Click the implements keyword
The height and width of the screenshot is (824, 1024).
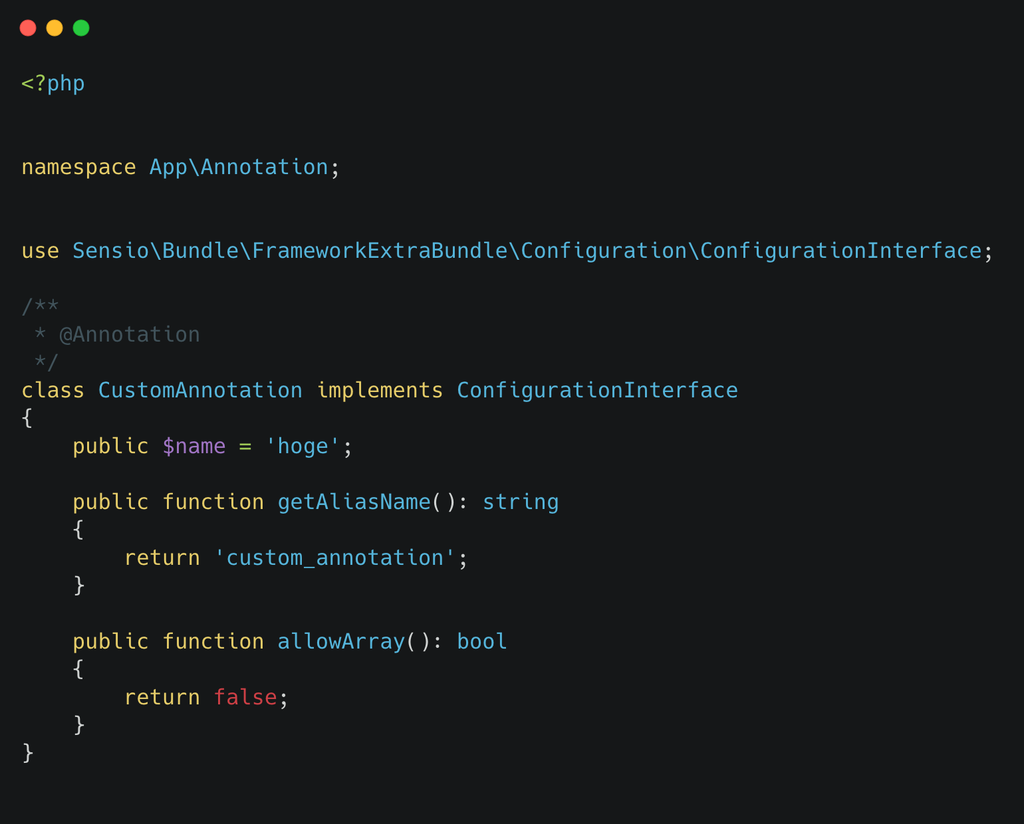tap(380, 391)
